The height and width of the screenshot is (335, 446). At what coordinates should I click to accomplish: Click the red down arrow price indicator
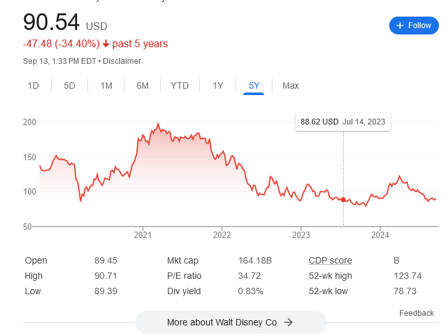pos(106,44)
